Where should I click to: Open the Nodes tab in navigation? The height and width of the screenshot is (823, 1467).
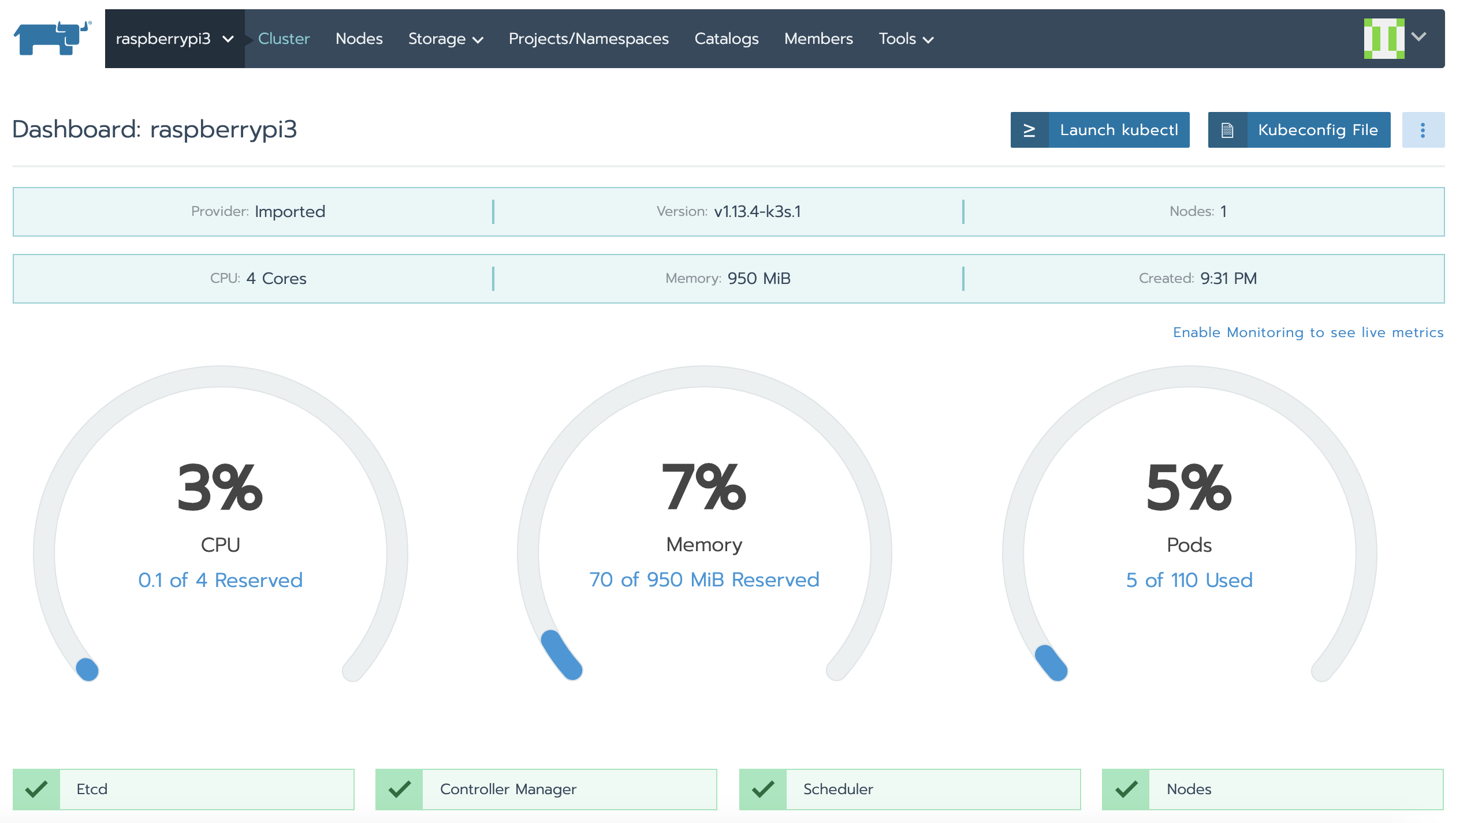click(359, 39)
